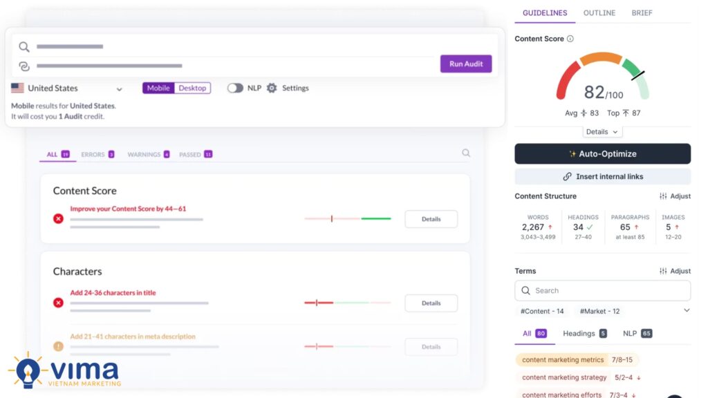Click the content marketing metrics term
This screenshot has height=398, width=708.
point(563,359)
